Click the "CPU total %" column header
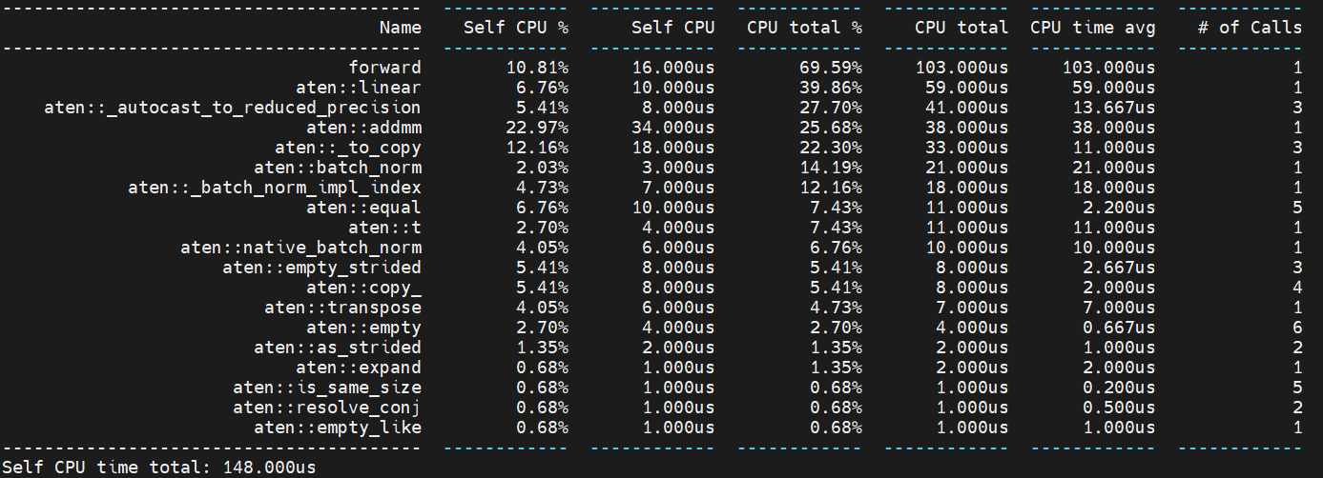 [x=805, y=28]
